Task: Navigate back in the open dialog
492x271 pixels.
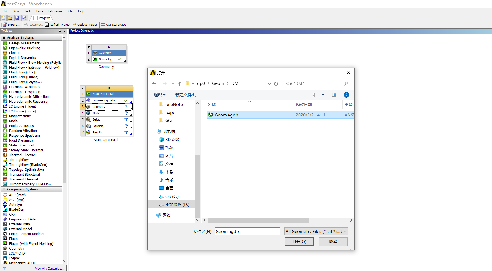Action: (x=154, y=84)
